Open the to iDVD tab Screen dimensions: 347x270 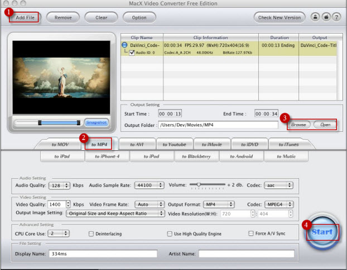pos(249,145)
